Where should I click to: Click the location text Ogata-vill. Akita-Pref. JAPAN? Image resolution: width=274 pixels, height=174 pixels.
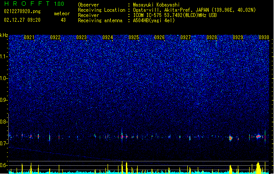click(171, 10)
